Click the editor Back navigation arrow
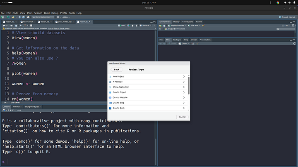 click(4, 26)
